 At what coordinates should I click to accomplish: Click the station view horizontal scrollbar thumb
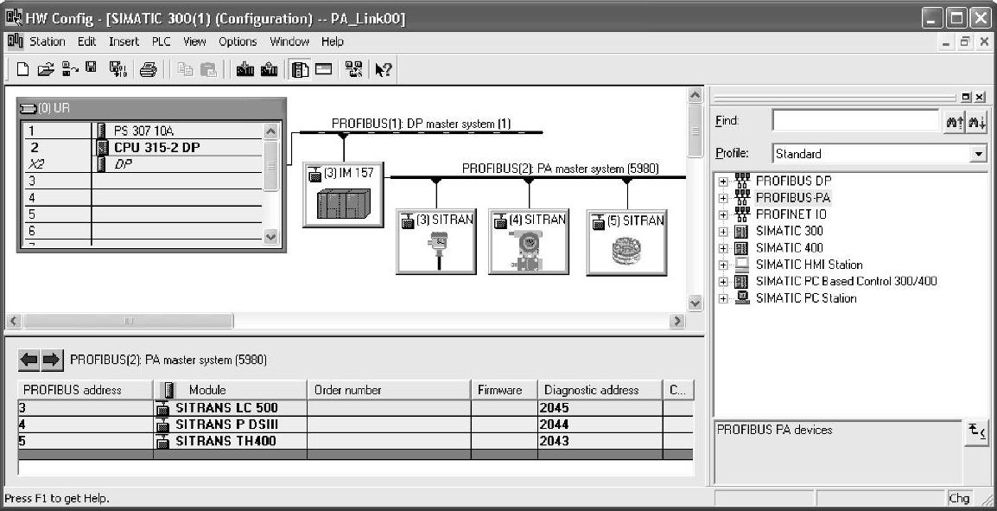tap(128, 322)
